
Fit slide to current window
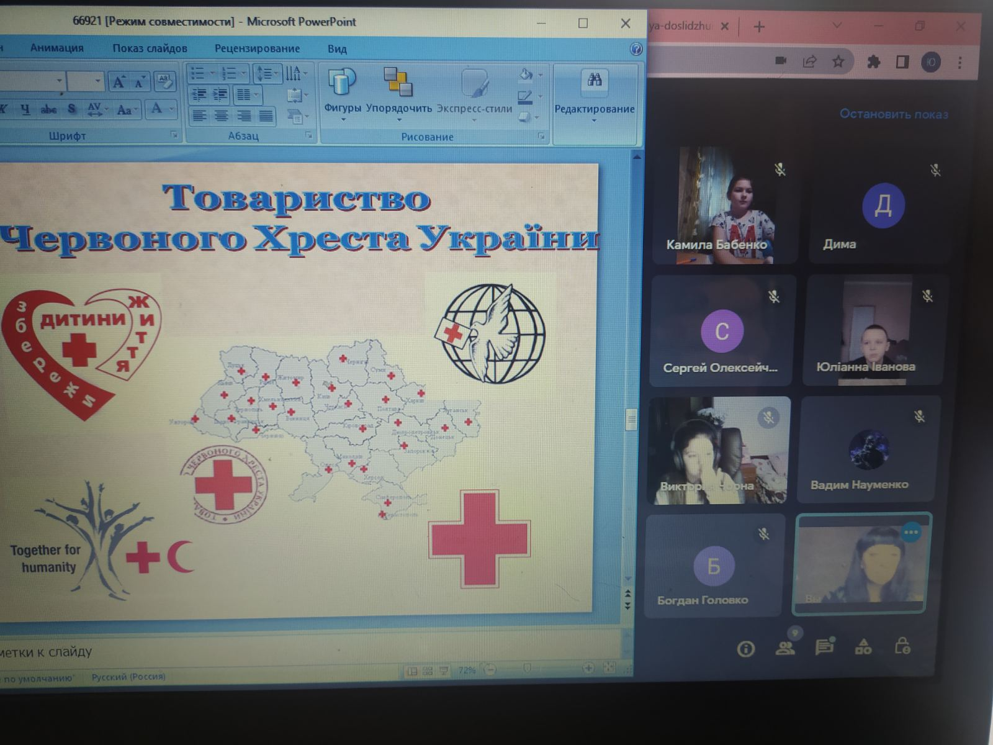(x=609, y=668)
